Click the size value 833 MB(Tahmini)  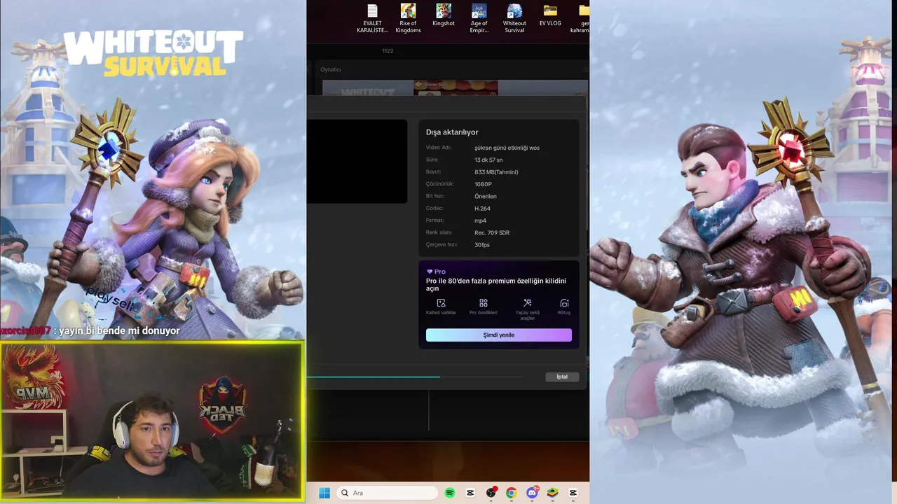(x=496, y=172)
